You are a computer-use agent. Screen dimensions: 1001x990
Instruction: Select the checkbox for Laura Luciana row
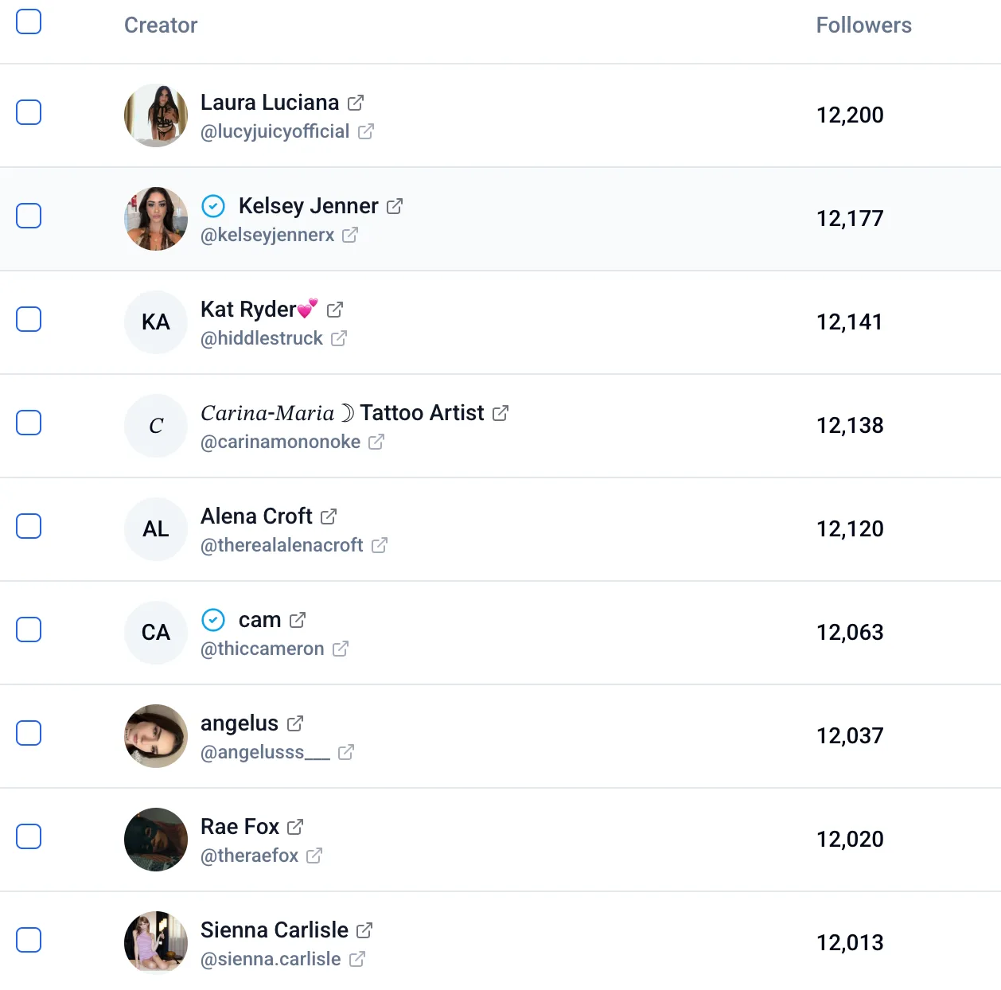[29, 112]
